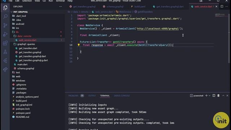Image resolution: width=231 pixels, height=130 pixels.
Task: Collapse the data\remote folder
Action: pyautogui.click(x=24, y=36)
